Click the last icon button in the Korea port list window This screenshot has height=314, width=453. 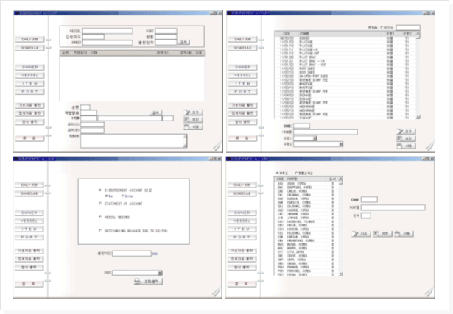(404, 233)
